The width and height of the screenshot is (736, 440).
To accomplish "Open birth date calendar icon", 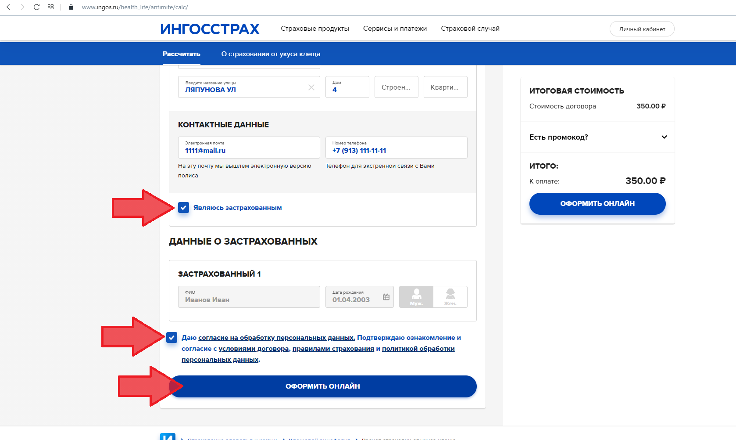I will [386, 297].
